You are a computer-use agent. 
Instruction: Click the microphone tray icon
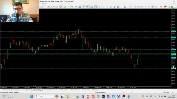(x=147, y=96)
